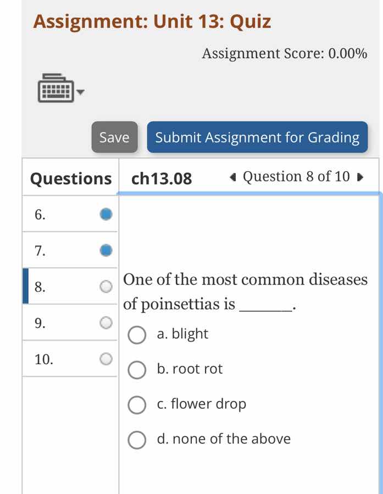Click question 9 unanswered status circle
The width and height of the screenshot is (383, 494).
coord(106,322)
